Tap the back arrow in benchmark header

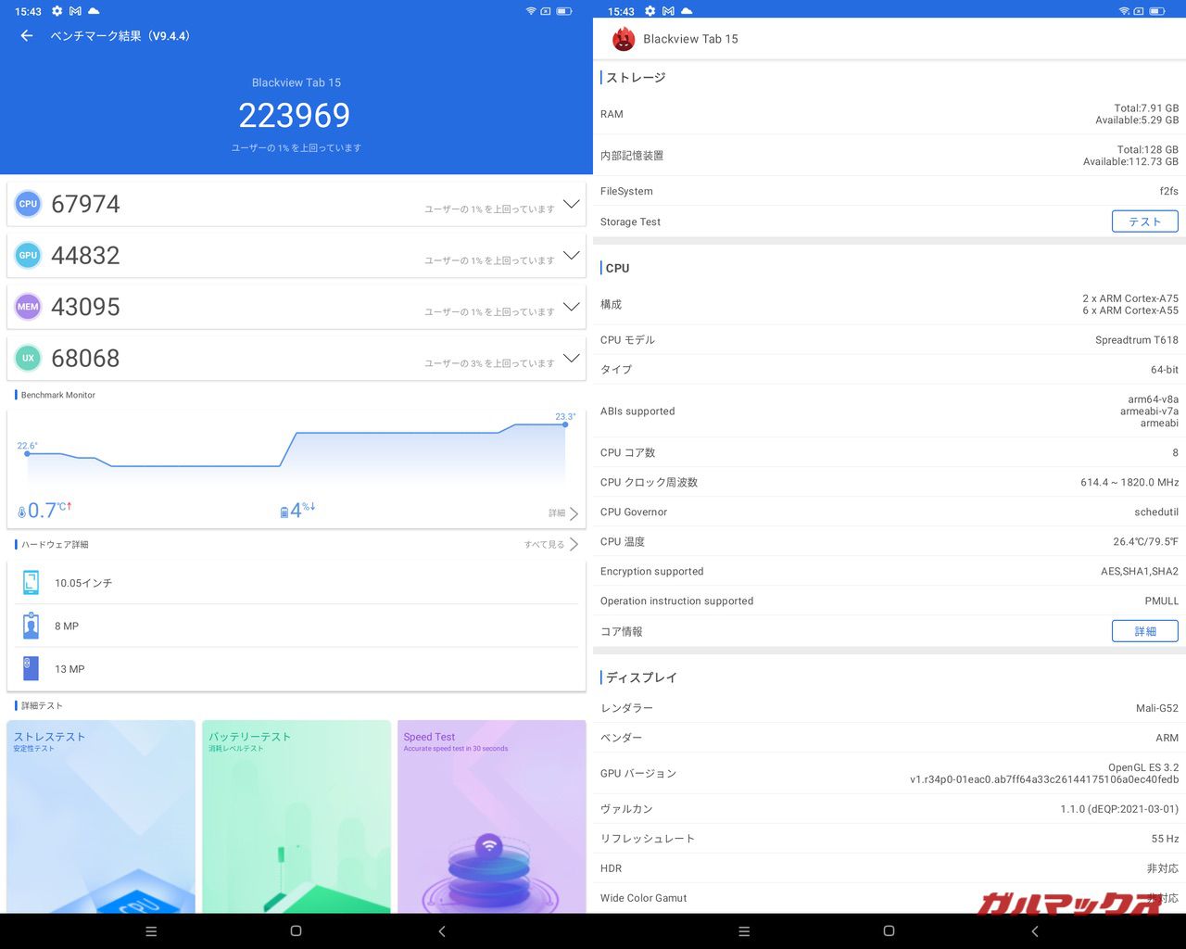27,36
